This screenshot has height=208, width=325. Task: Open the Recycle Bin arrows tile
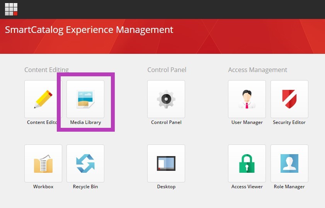pyautogui.click(x=85, y=163)
